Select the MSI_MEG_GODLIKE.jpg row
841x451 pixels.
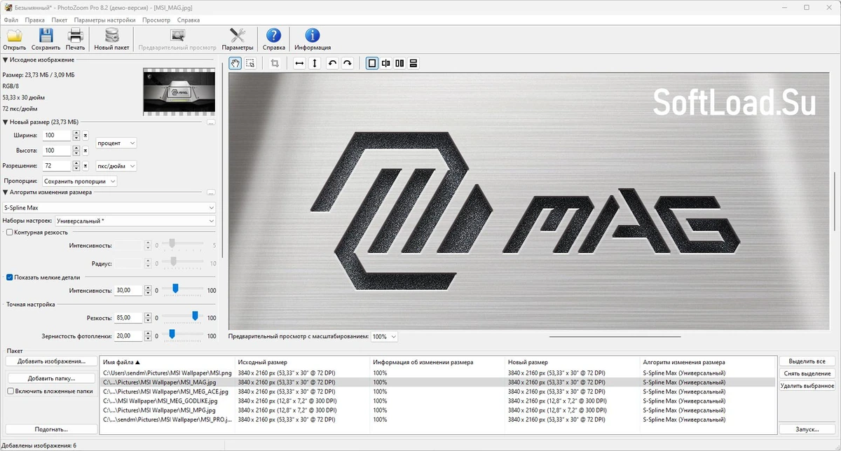pos(438,401)
